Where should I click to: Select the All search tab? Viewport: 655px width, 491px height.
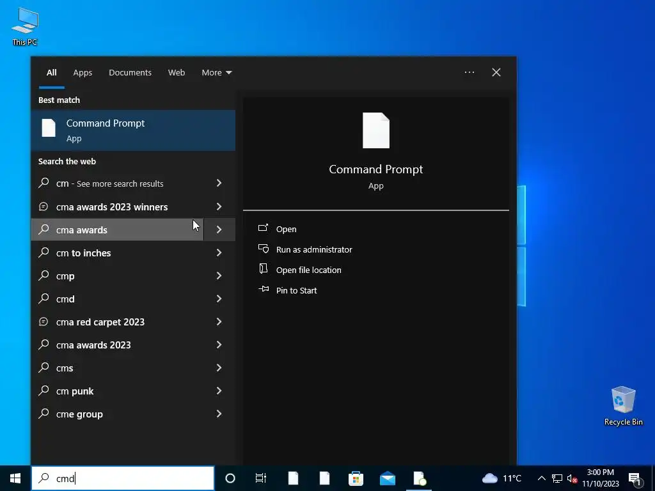tap(51, 73)
